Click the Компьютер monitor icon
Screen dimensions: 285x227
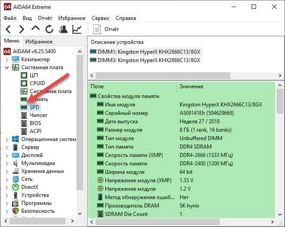[16, 59]
